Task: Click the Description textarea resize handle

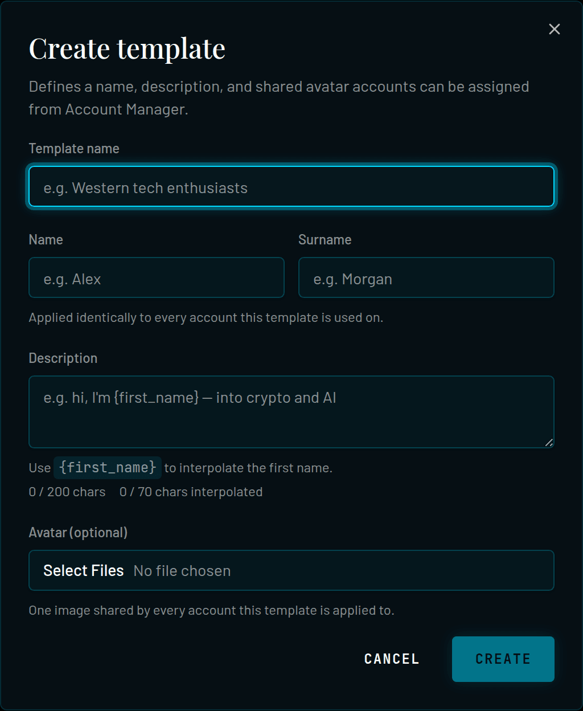Action: (548, 442)
